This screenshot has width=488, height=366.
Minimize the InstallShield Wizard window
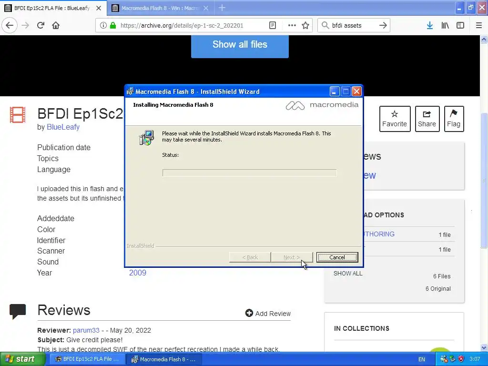coord(334,91)
